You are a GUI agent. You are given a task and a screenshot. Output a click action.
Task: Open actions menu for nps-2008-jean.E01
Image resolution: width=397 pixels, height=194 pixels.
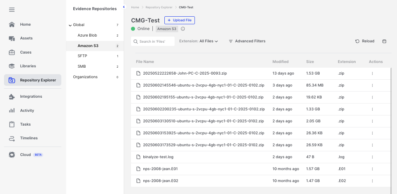coord(372,169)
